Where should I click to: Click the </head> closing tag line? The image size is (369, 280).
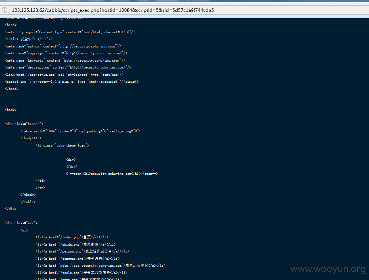(12, 89)
